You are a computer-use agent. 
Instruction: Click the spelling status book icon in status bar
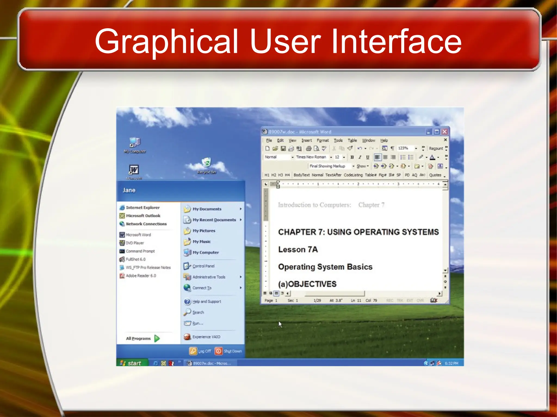[x=434, y=300]
